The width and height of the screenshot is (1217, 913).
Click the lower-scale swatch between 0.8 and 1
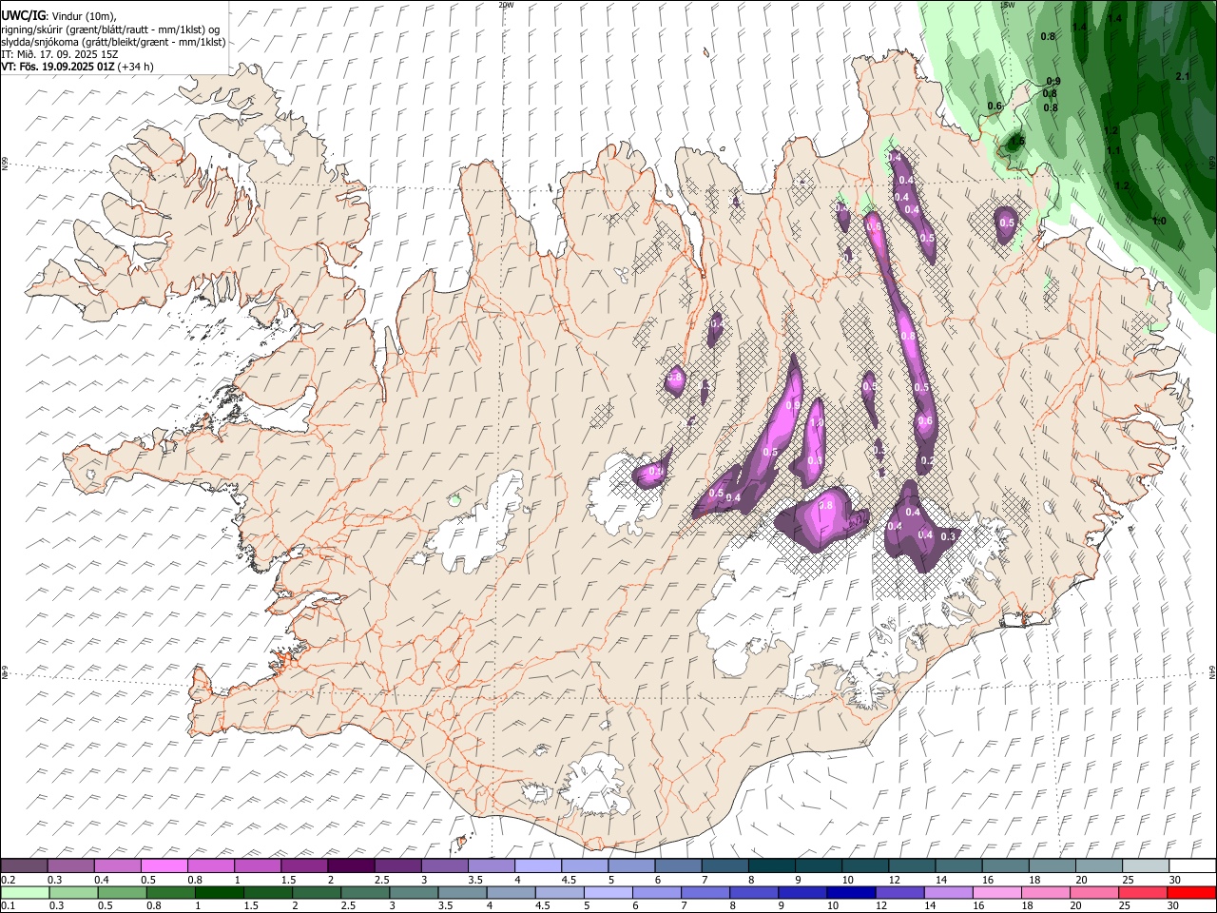(x=170, y=892)
